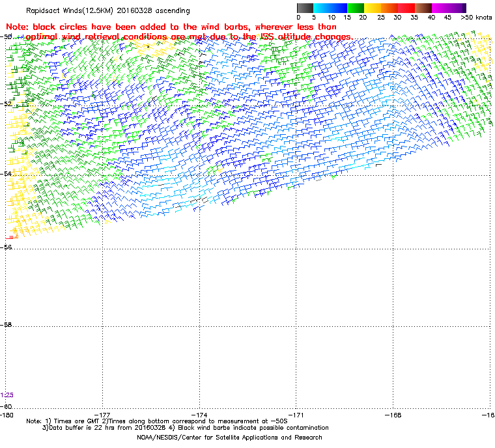Click the '-54' latitude axis label

pyautogui.click(x=6, y=174)
